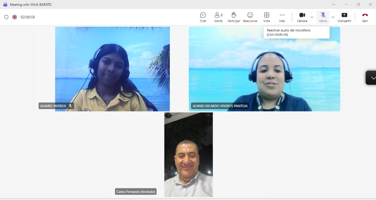Screen dimensions: 376x200
Task: Open the Más options menu
Action: coord(282,17)
